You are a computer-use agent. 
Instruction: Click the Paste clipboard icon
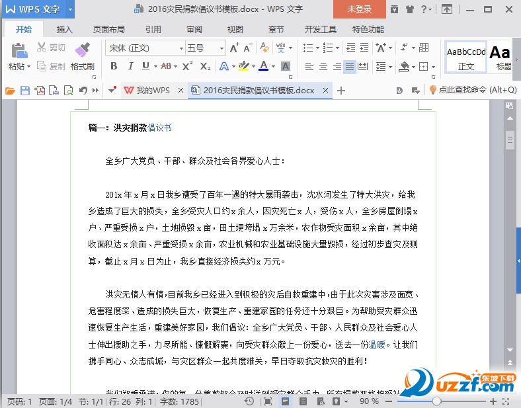point(20,51)
